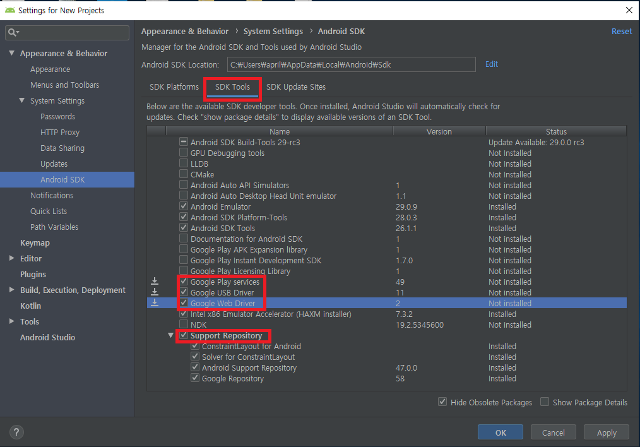Select the SDK Tools tab
Viewport: 640px width, 447px height.
232,87
